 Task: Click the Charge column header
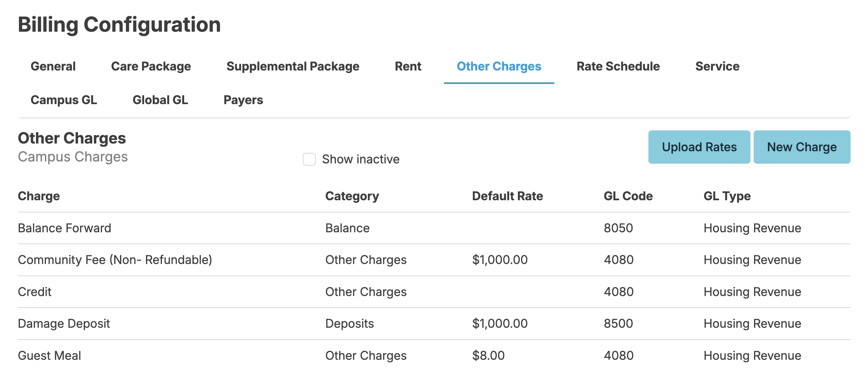pos(39,196)
